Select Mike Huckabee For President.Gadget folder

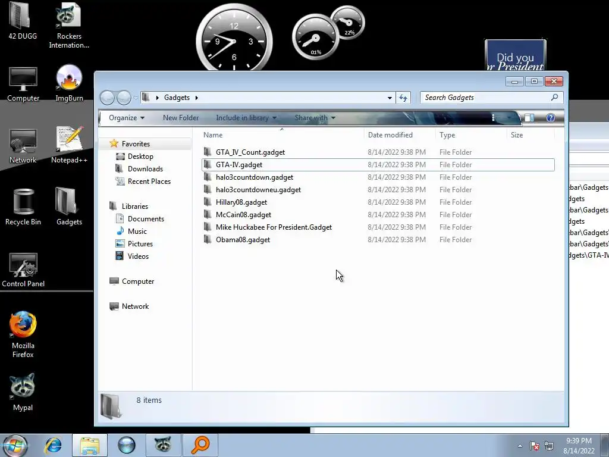378,227
